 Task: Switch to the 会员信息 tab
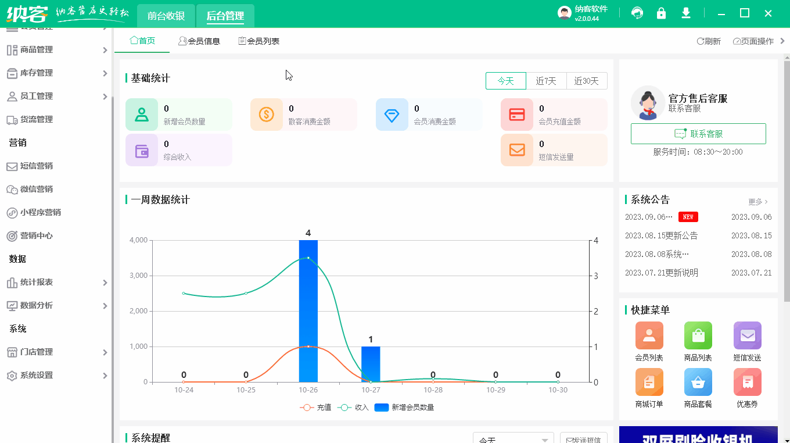(x=199, y=41)
